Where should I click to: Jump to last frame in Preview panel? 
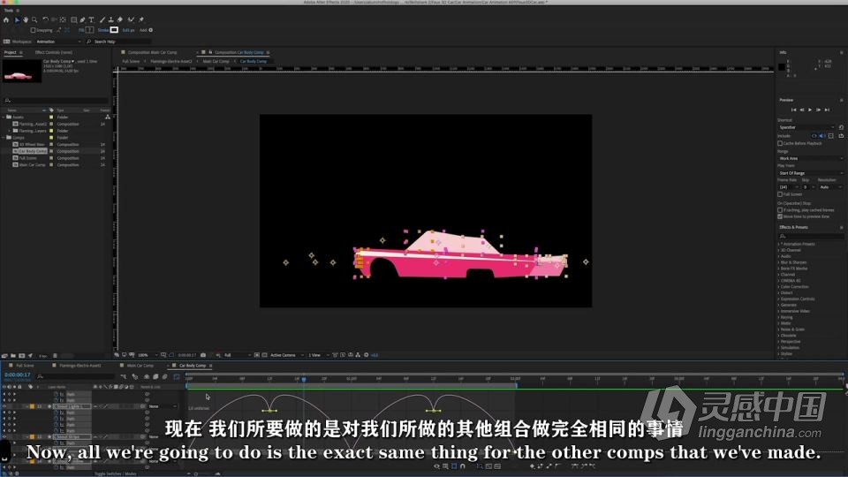point(827,110)
